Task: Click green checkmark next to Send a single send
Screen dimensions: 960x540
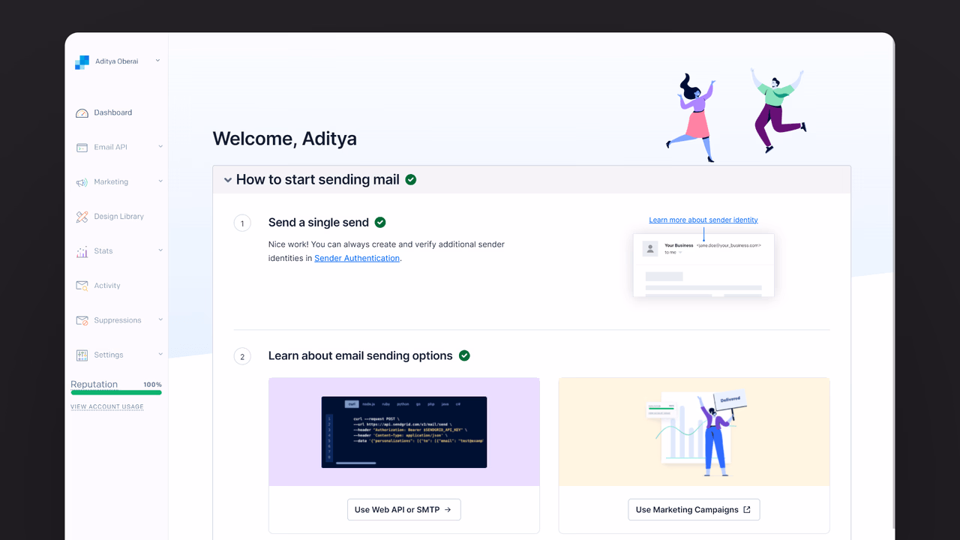Action: (380, 222)
